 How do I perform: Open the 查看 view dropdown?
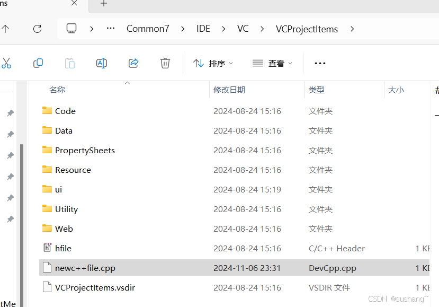click(272, 64)
